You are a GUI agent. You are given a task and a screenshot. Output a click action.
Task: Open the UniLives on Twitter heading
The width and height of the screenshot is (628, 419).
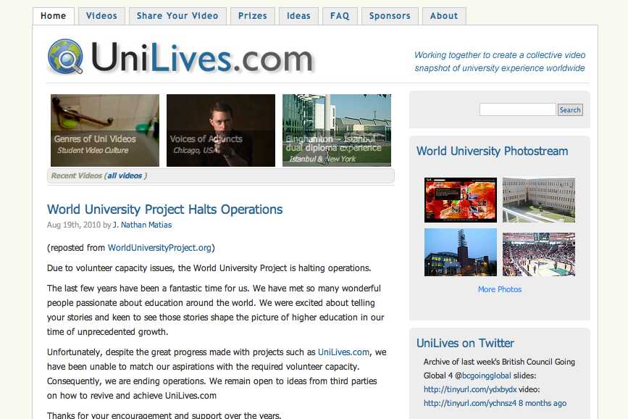point(465,343)
